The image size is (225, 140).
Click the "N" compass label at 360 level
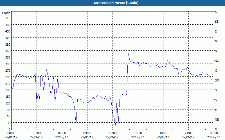(x=216, y=51)
